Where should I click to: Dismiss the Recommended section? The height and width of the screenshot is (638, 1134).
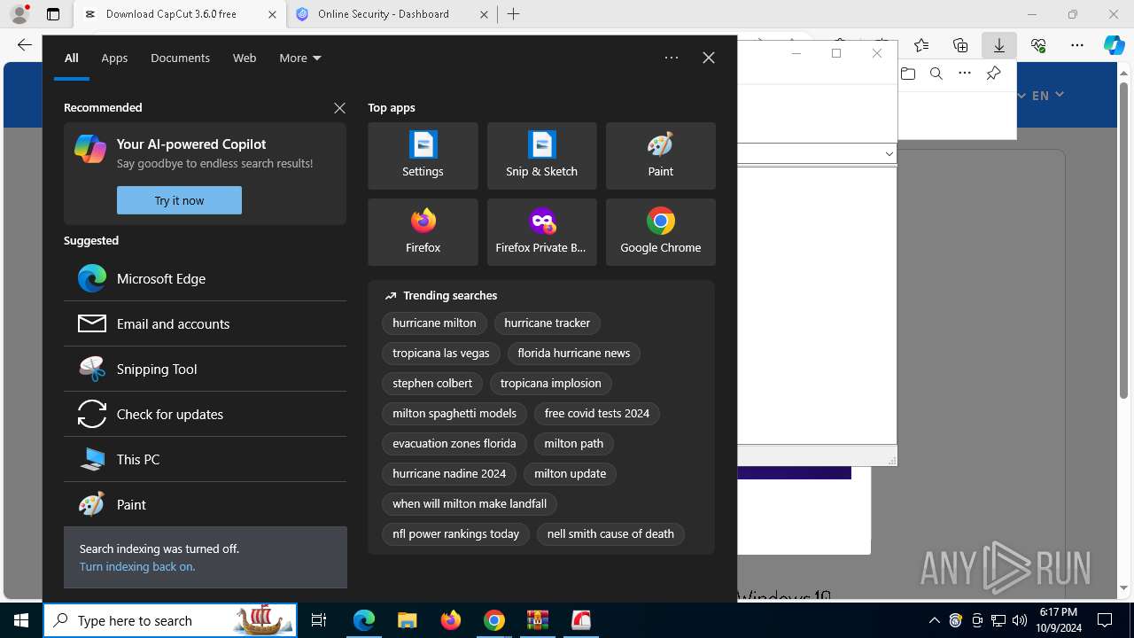tap(339, 107)
